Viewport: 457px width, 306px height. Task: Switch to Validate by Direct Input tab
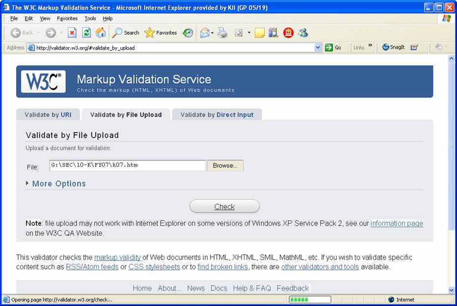click(217, 115)
